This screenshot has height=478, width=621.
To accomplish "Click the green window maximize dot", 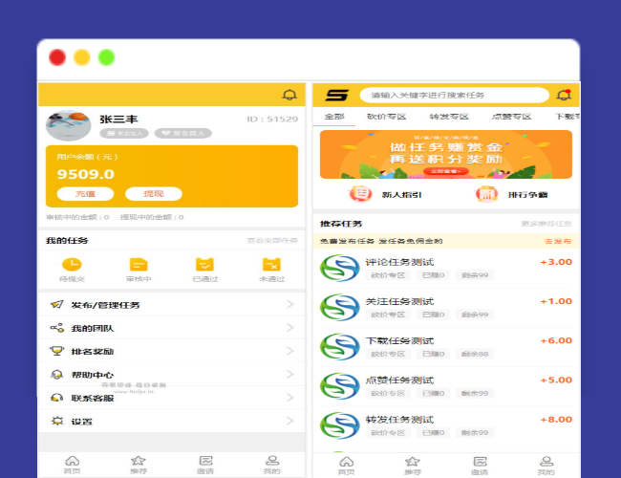I will (107, 57).
